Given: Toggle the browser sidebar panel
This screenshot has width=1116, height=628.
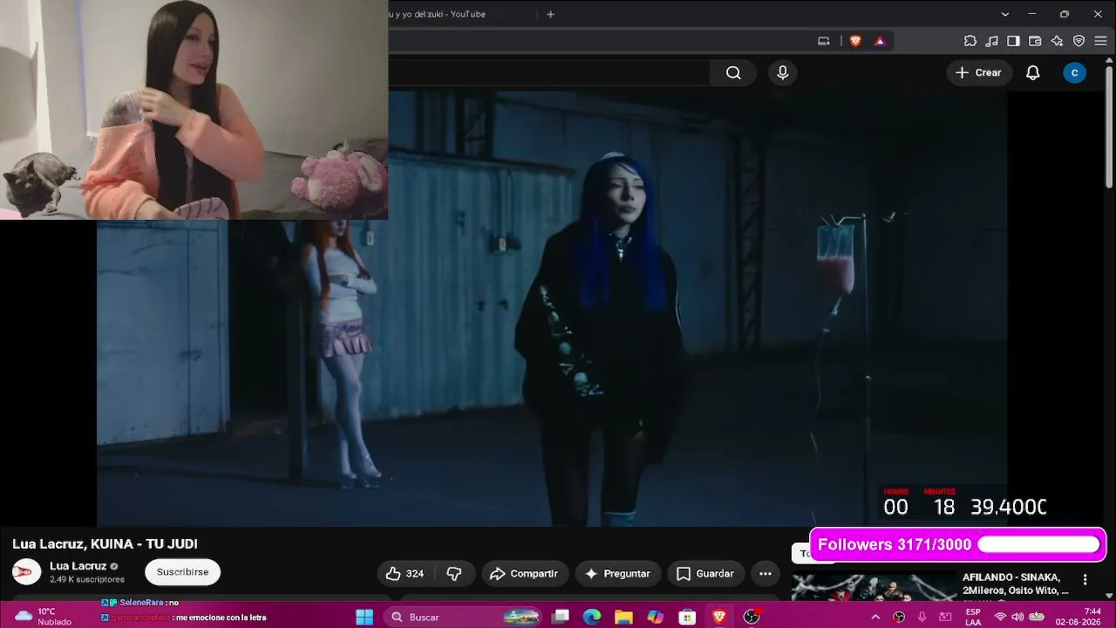Looking at the screenshot, I should [1013, 41].
